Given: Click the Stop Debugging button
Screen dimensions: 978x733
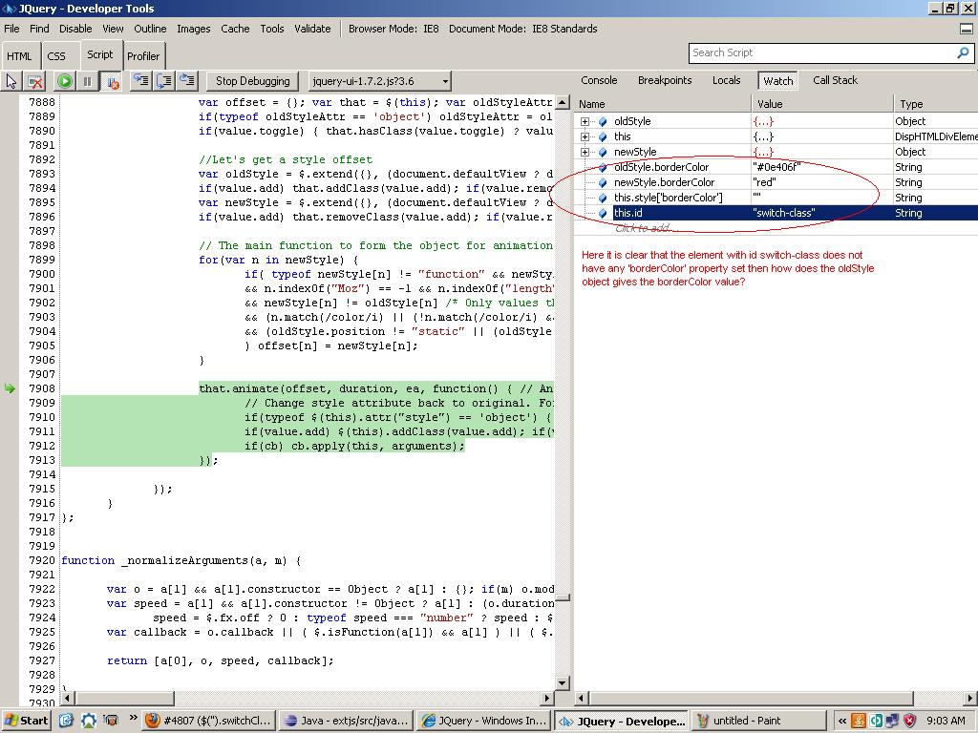Looking at the screenshot, I should [252, 82].
